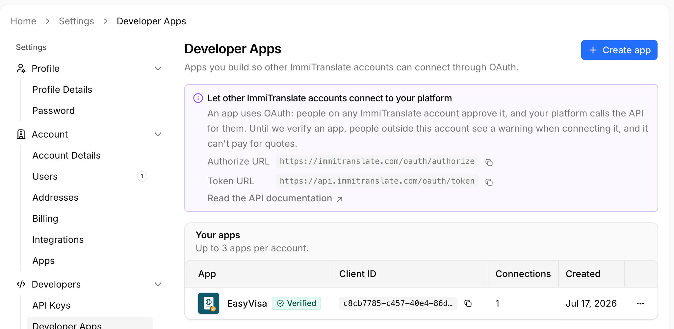This screenshot has width=674, height=329.
Task: Go to Settings breadcrumb
Action: [x=76, y=21]
